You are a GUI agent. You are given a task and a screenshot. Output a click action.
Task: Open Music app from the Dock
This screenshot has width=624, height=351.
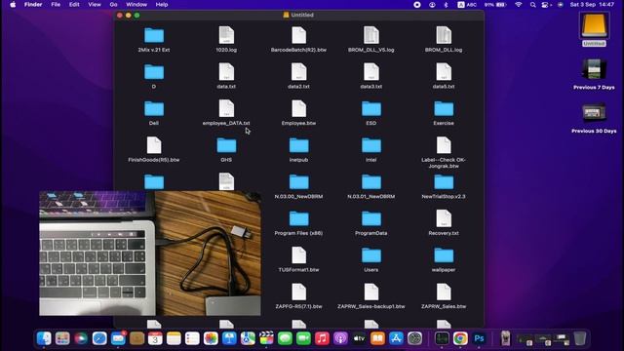322,338
